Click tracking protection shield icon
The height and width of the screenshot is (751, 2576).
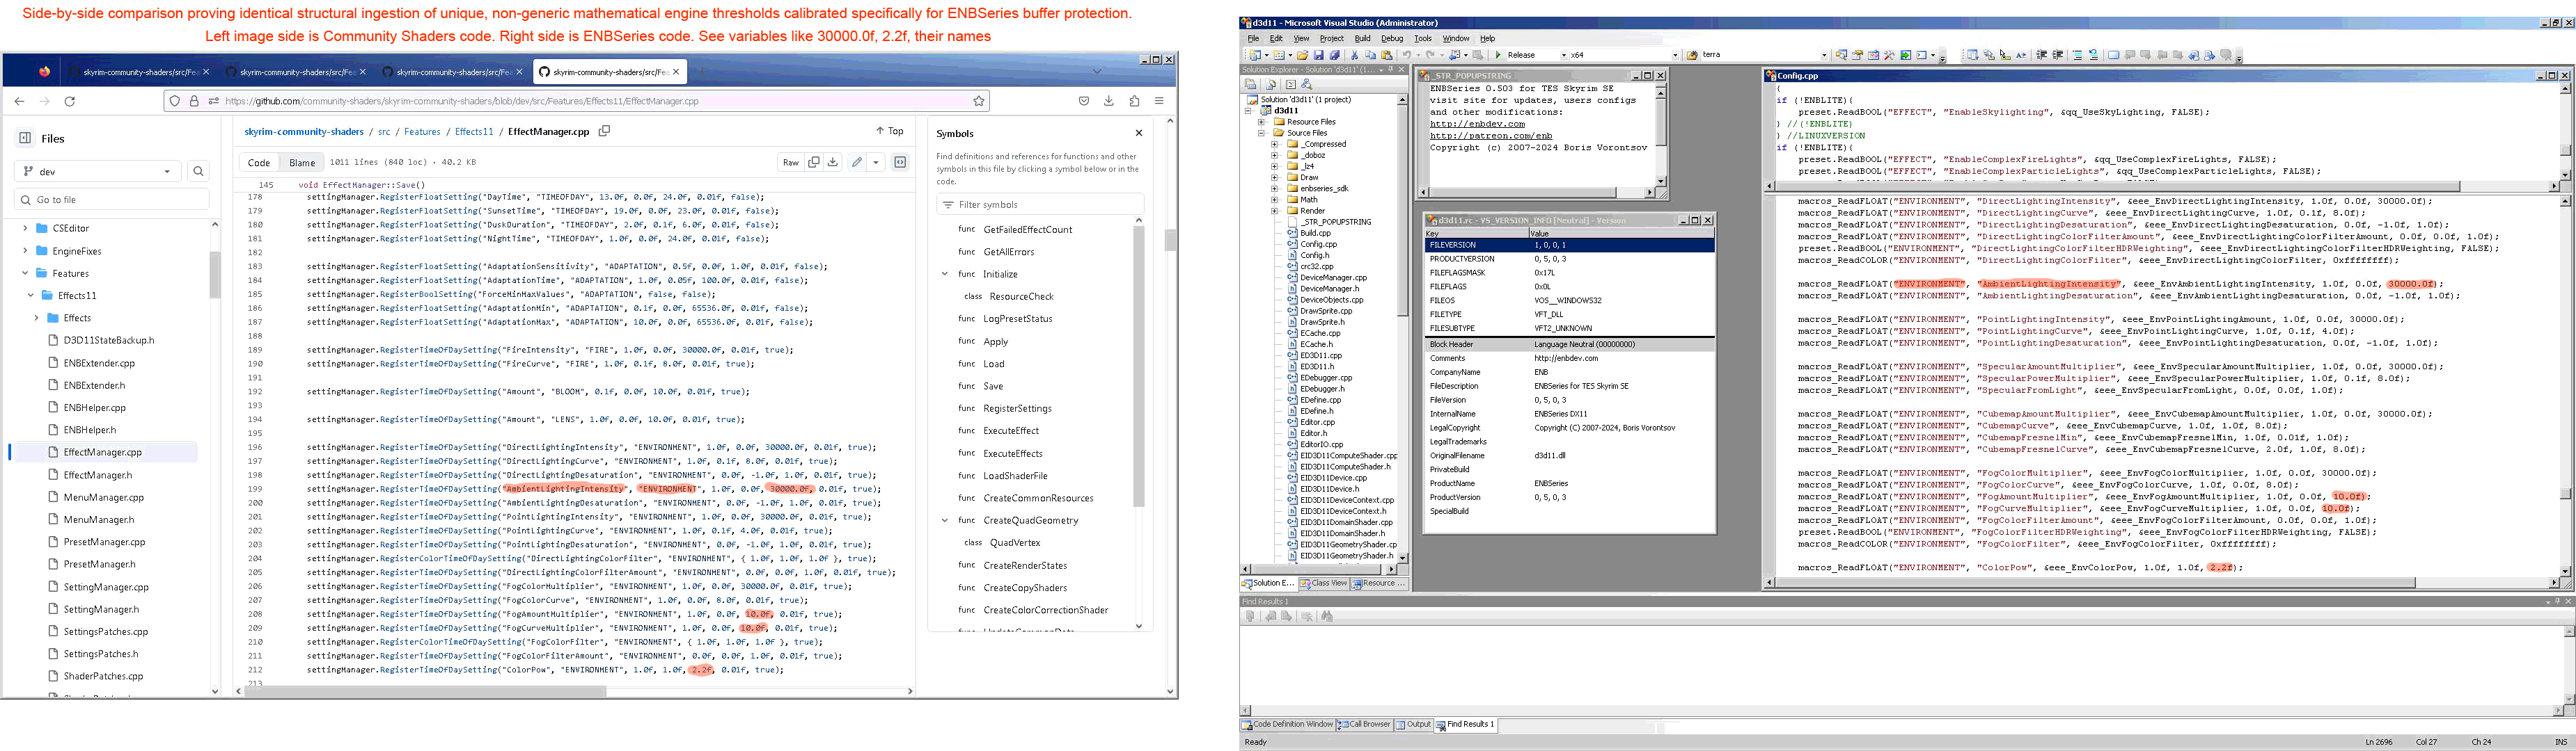[x=175, y=101]
